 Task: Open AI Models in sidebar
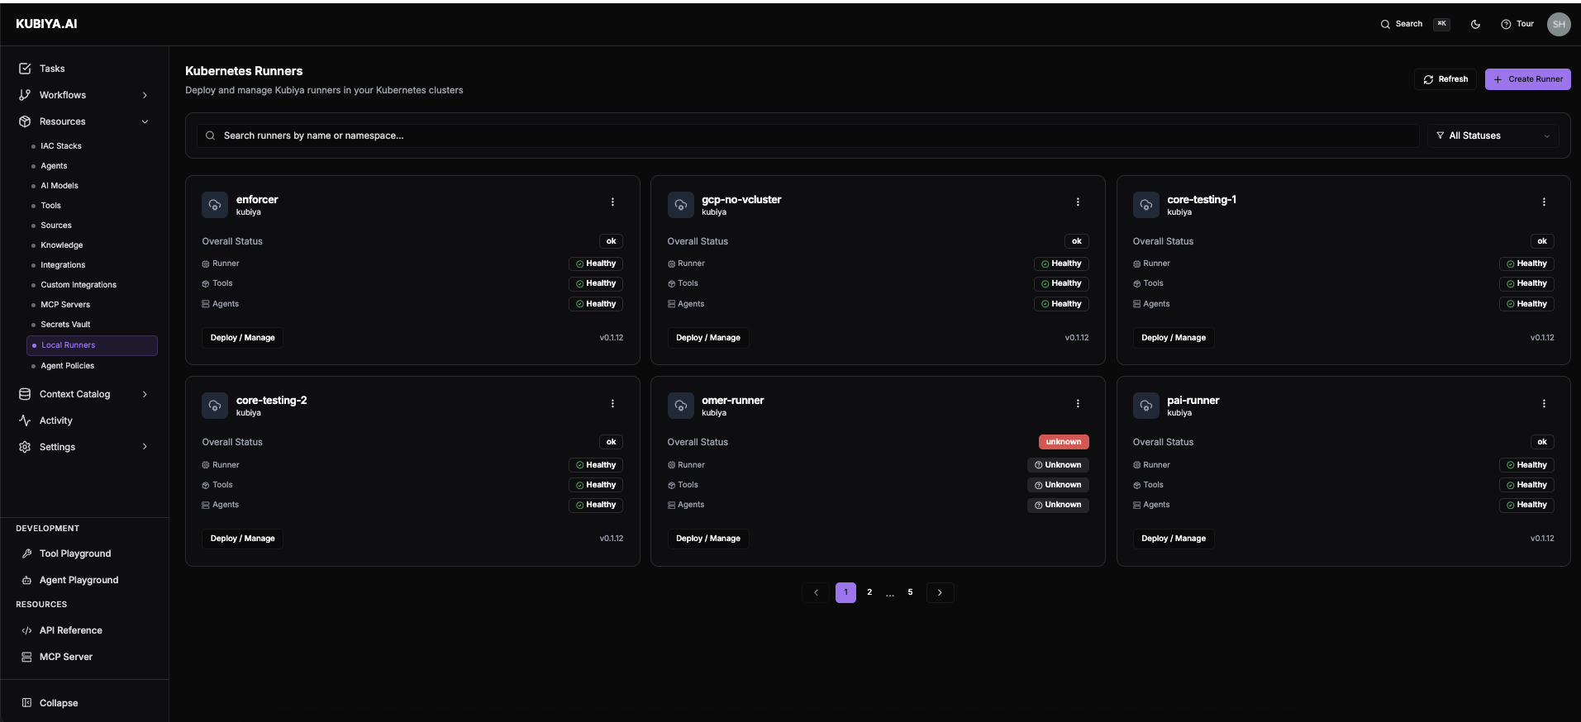pyautogui.click(x=60, y=186)
